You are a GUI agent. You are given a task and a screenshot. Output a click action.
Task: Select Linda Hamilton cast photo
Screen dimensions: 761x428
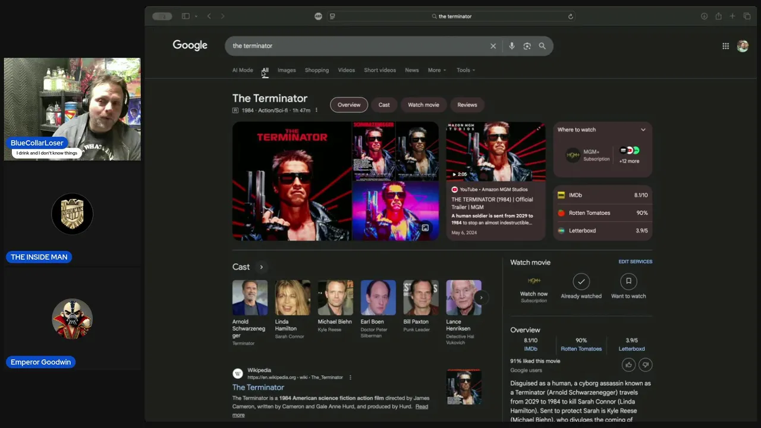click(x=293, y=298)
